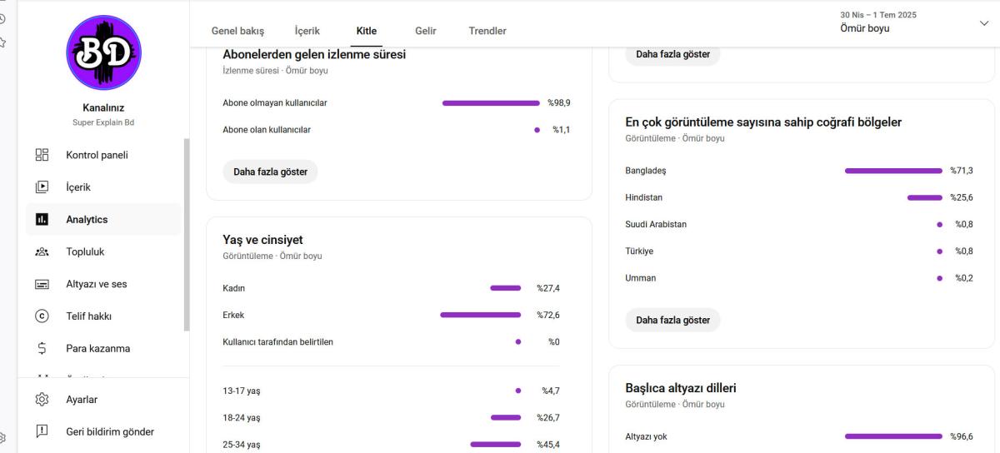Switch to the Gelir tab

coord(425,31)
